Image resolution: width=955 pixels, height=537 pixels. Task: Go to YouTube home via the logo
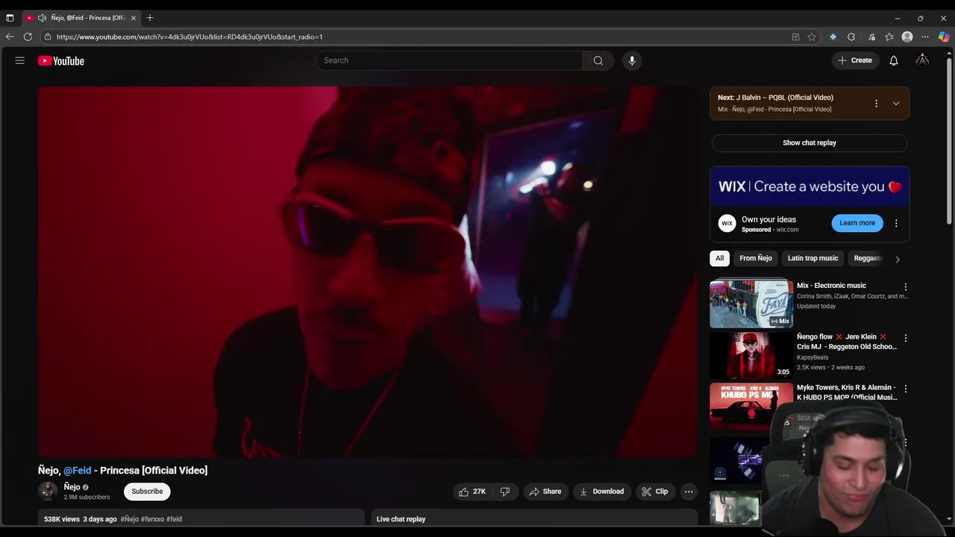click(61, 60)
